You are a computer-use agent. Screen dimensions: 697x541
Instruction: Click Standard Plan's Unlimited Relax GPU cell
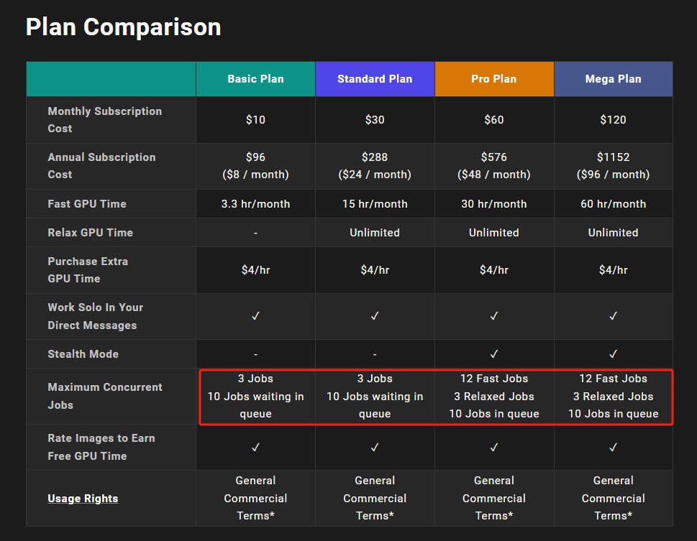click(x=375, y=233)
